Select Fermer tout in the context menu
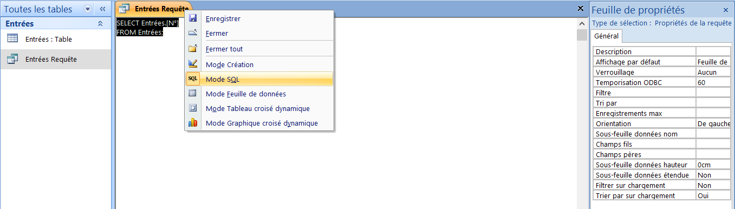Viewport: 735px width, 209px height. coord(259,49)
